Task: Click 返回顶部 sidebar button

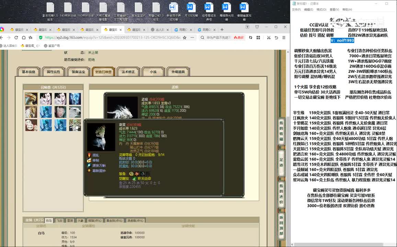Action: pyautogui.click(x=281, y=225)
